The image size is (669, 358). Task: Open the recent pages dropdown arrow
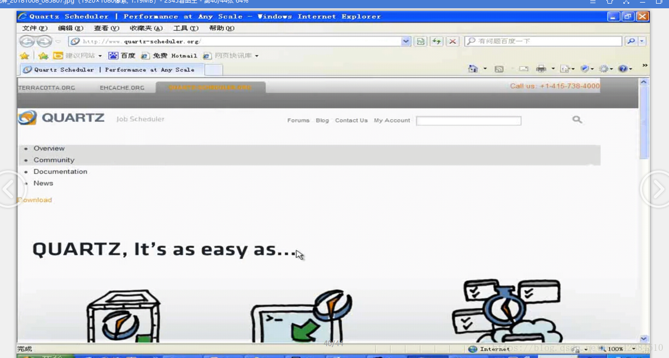pyautogui.click(x=59, y=42)
